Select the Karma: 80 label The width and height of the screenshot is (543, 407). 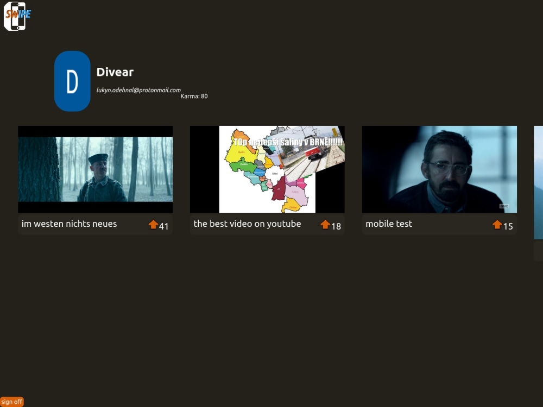[x=194, y=96]
